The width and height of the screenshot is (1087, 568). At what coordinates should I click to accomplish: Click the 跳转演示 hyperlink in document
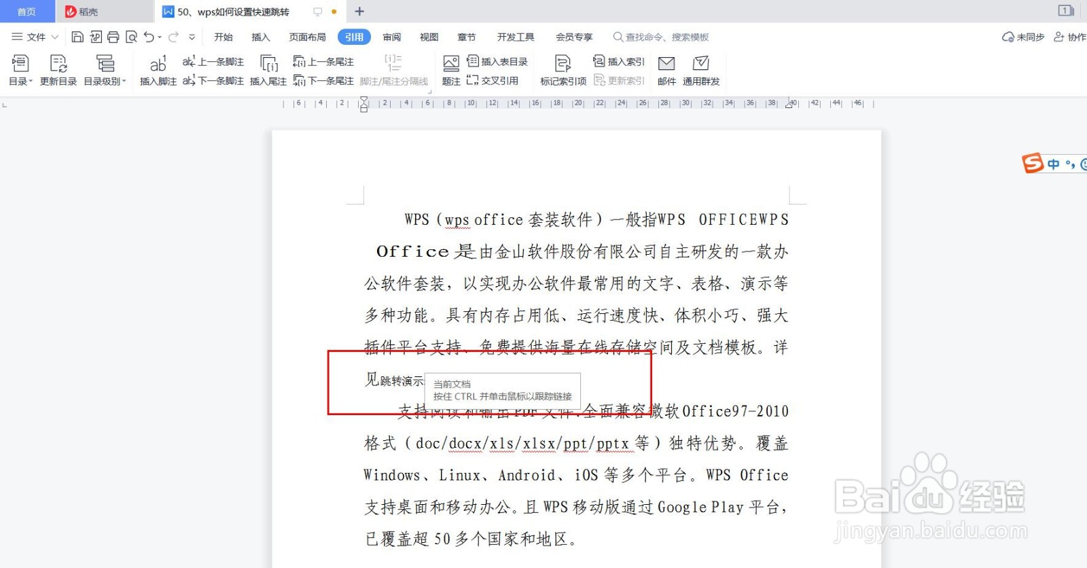[402, 381]
